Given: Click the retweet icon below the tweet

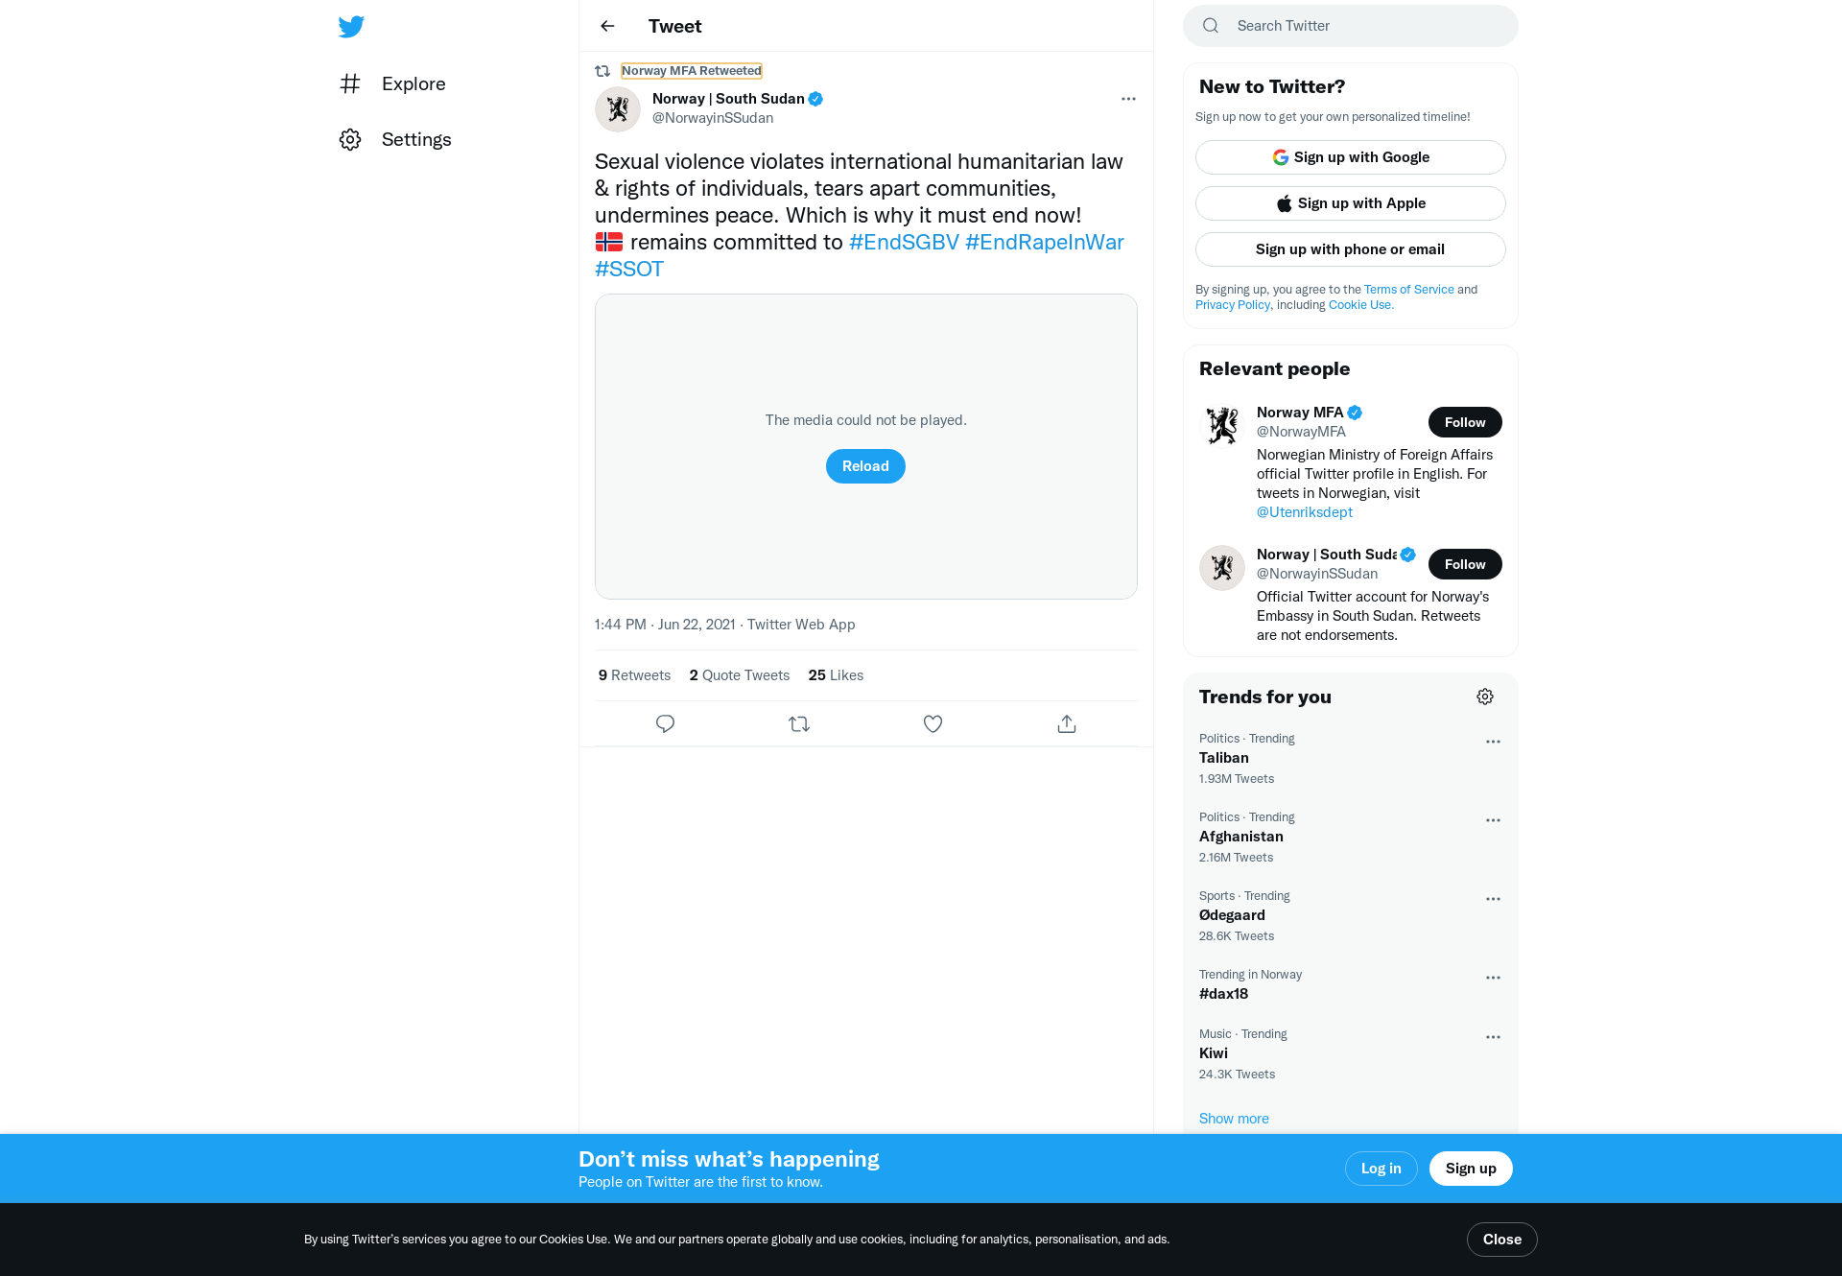Looking at the screenshot, I should pyautogui.click(x=799, y=723).
